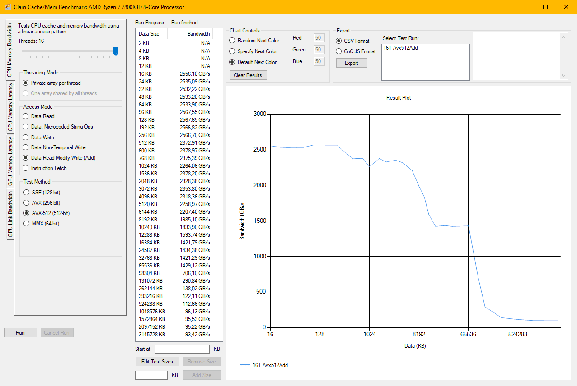577x386 pixels.
Task: Select Data Read access mode
Action: click(x=38, y=116)
